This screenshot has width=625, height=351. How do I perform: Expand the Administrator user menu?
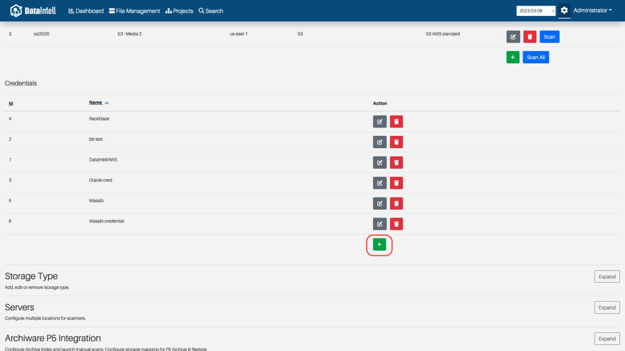pos(592,10)
